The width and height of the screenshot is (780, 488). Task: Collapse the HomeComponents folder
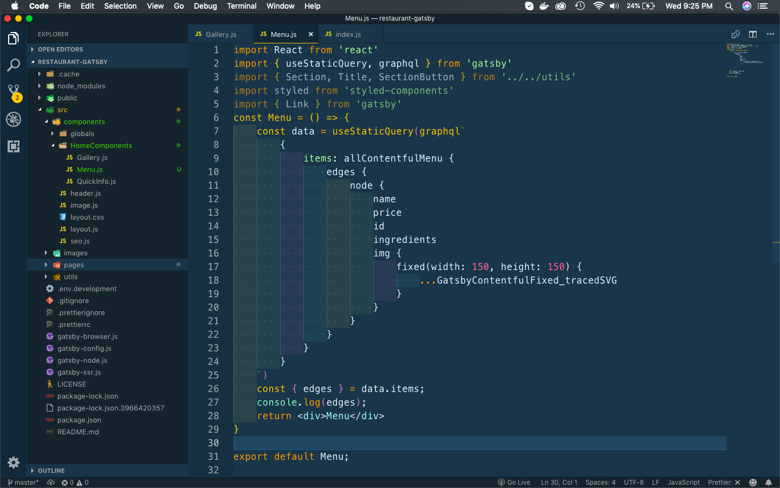coord(108,146)
